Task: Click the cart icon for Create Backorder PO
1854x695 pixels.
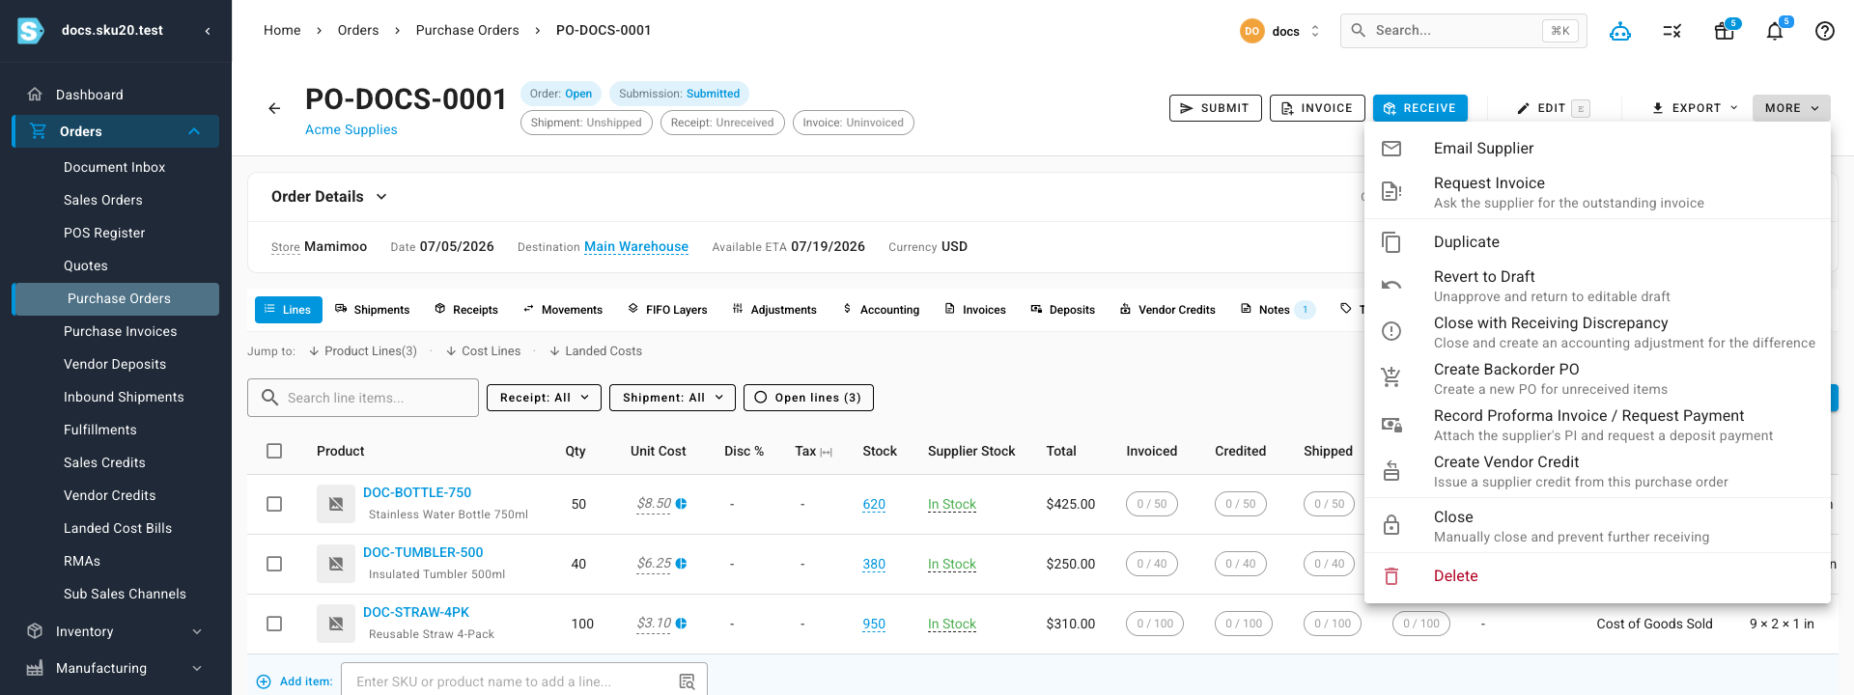Action: [1391, 377]
